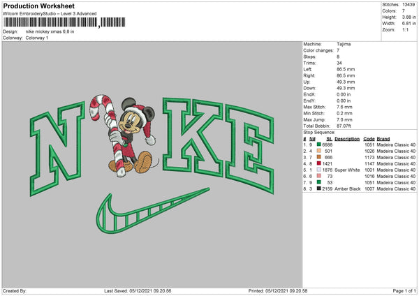This screenshot has height=296, width=419.
Task: Select the Wilcom EmbroideryStudio Level 3 Advanced line
Action: (x=50, y=14)
